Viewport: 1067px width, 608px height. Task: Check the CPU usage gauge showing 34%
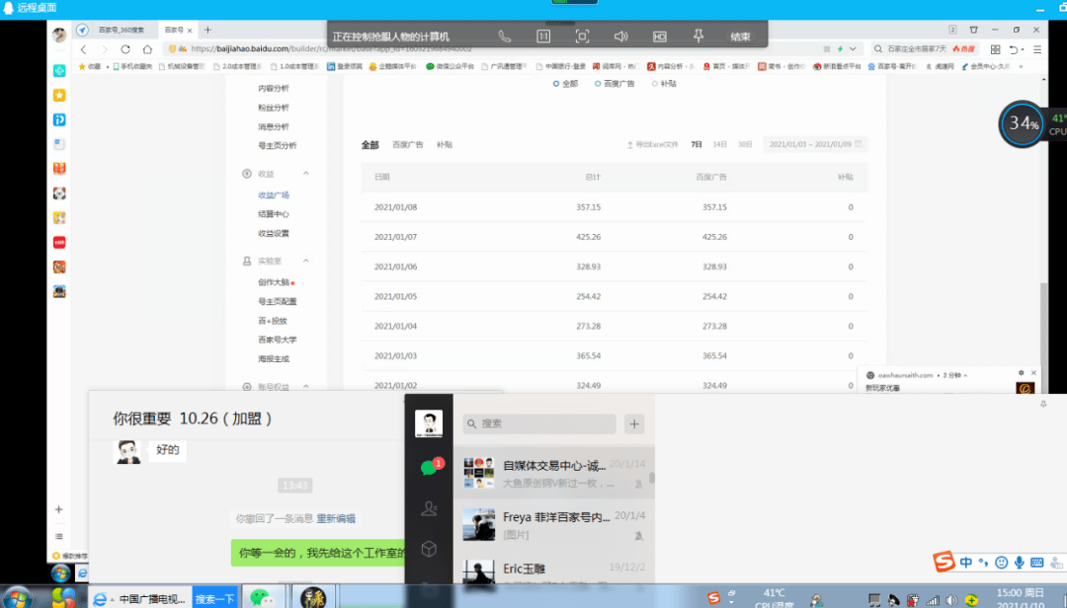pyautogui.click(x=1022, y=124)
